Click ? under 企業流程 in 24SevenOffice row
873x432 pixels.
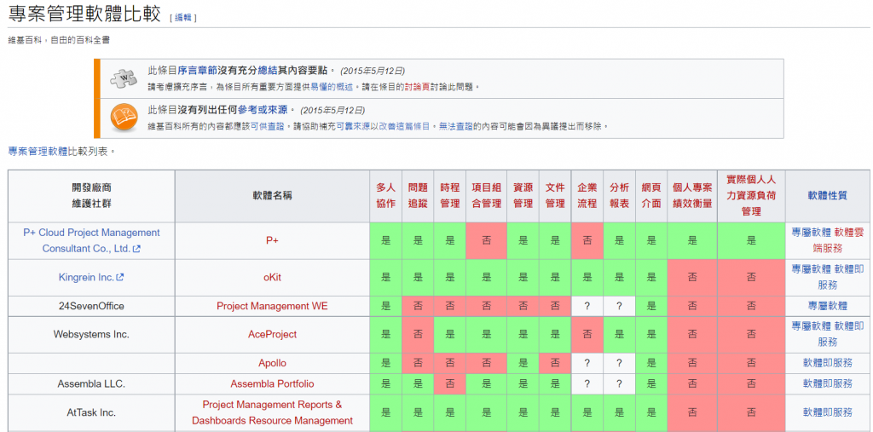[587, 306]
